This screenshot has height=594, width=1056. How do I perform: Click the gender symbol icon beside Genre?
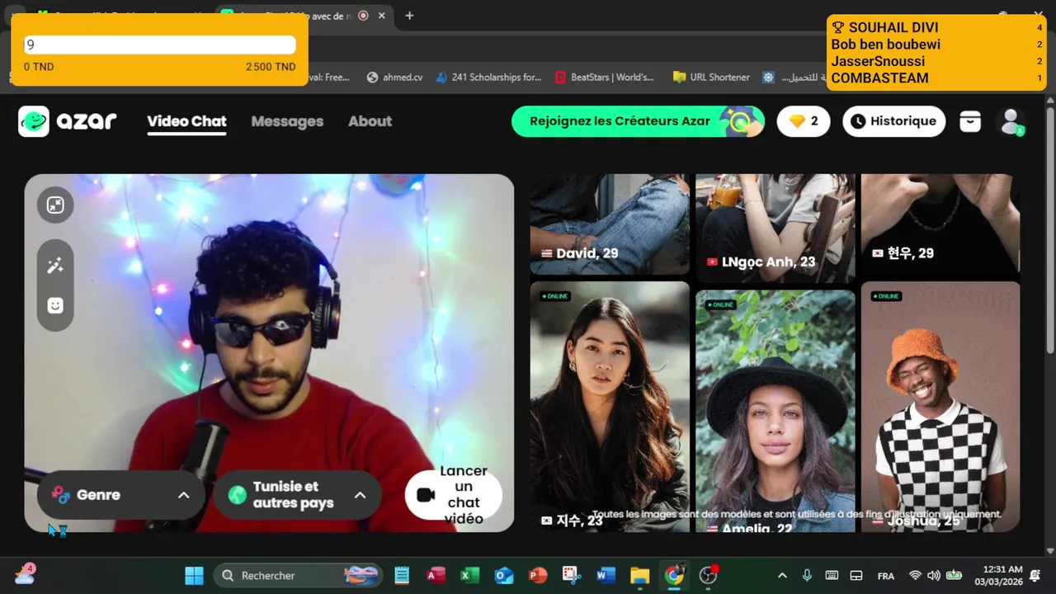[60, 495]
